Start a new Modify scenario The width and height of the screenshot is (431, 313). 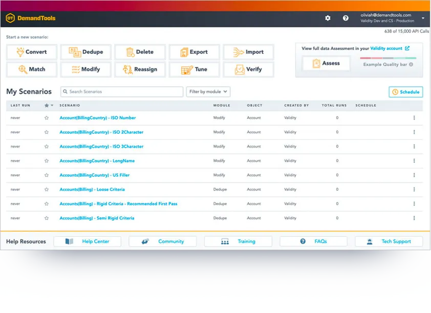(86, 69)
